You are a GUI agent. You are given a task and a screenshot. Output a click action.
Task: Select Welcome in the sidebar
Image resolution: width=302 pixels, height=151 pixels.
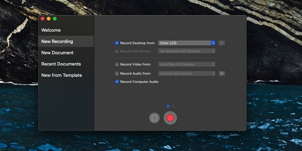(66, 30)
